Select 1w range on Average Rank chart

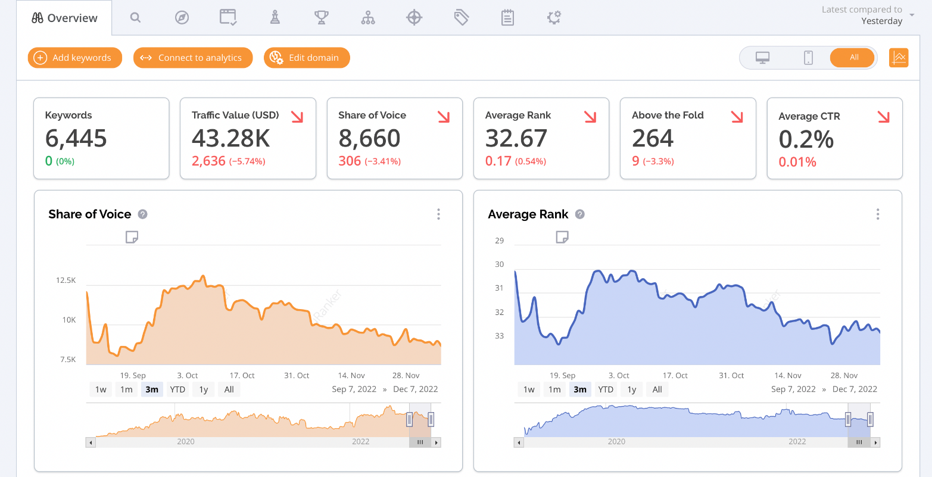coord(529,389)
